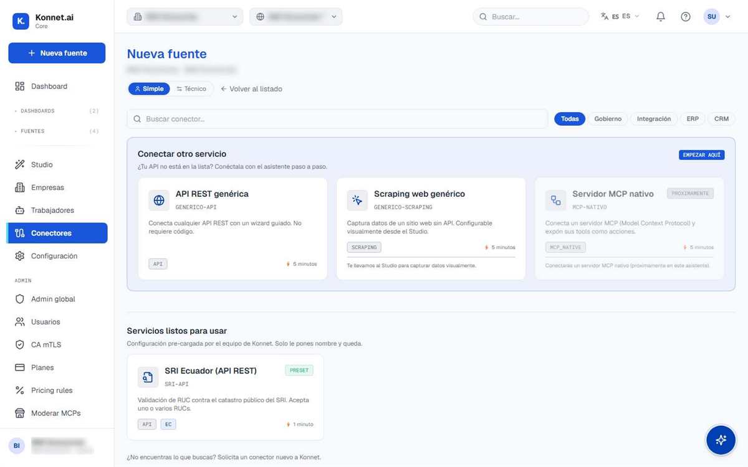Viewport: 748px width, 467px height.
Task: Click Volver al listado link
Action: (x=251, y=89)
